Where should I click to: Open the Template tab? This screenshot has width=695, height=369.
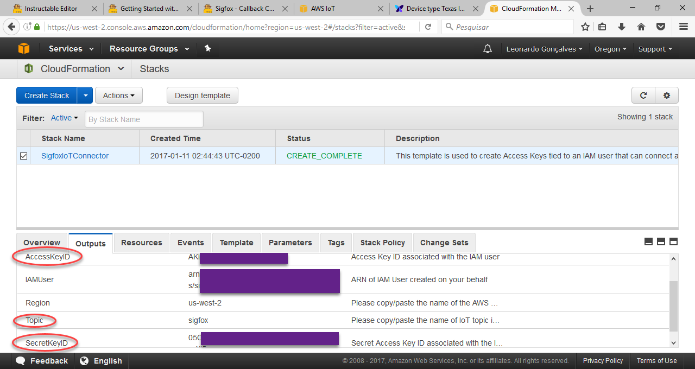(x=236, y=243)
